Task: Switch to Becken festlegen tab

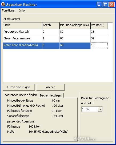Action: pos(51,95)
